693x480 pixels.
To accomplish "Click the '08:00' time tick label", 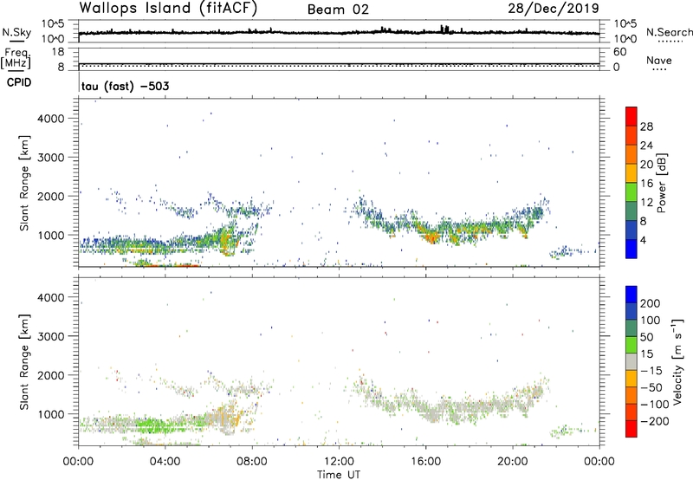I will (252, 462).
